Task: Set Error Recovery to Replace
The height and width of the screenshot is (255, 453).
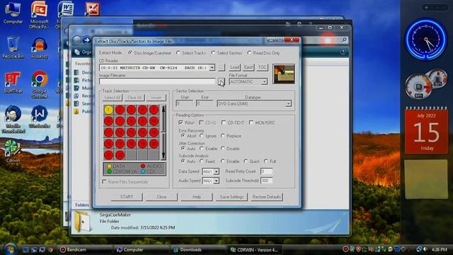Action: coord(223,135)
